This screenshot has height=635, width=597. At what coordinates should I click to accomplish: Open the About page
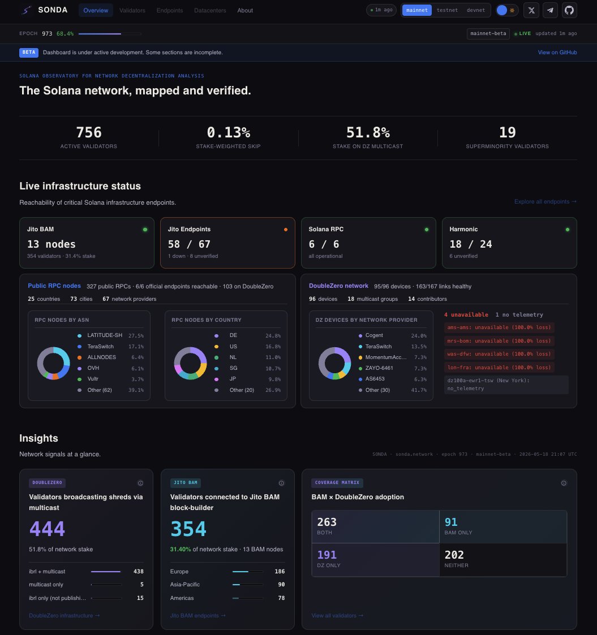click(245, 11)
